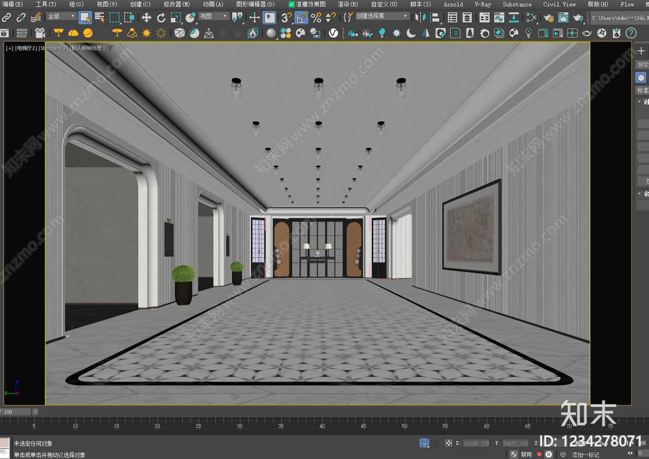649x459 pixels.
Task: Click the time slider handle showing 100
Action: pos(16,412)
